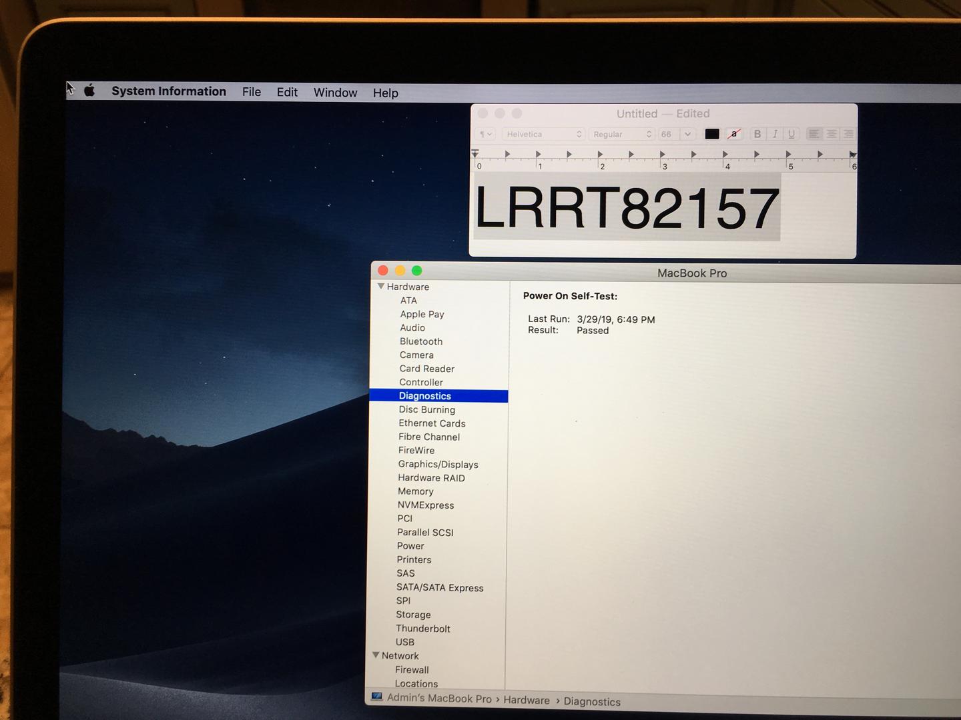Click the Last Run date 3/29/19, 6:49 PM
Image resolution: width=961 pixels, height=720 pixels.
point(616,320)
